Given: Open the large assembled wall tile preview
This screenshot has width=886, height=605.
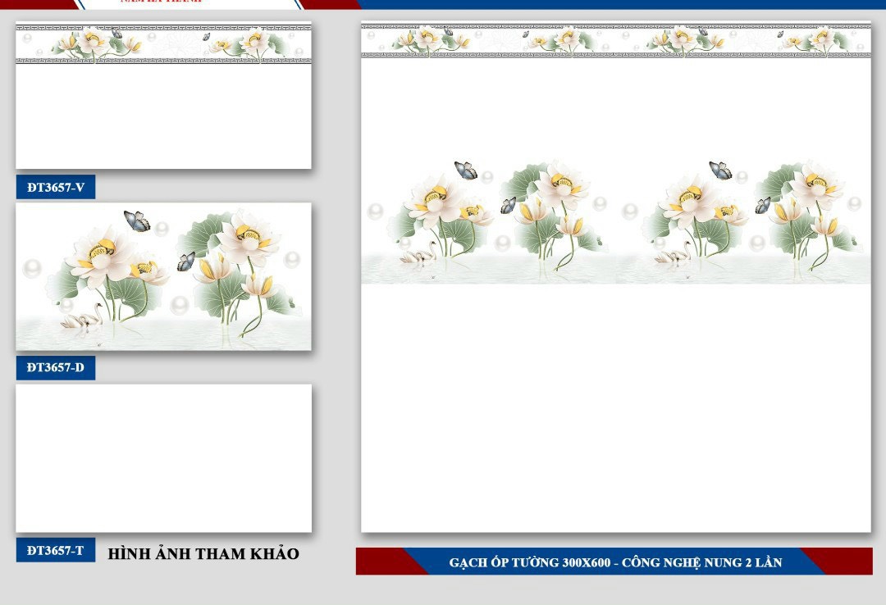Looking at the screenshot, I should coord(616,277).
